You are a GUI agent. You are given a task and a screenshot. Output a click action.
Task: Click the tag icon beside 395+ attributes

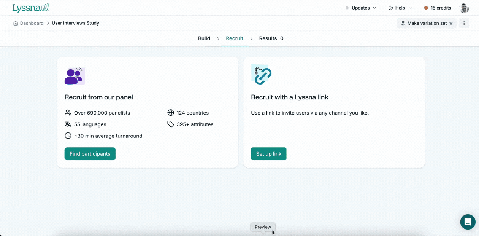click(x=171, y=124)
